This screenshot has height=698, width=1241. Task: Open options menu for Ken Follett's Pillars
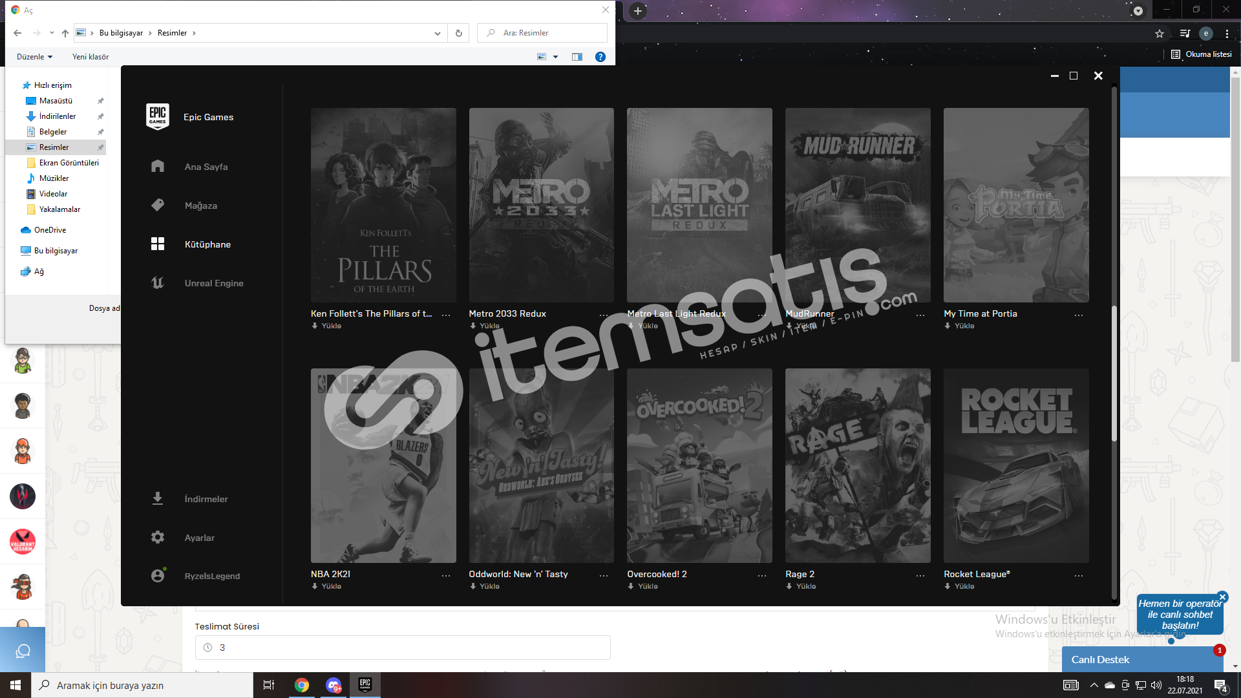(446, 315)
